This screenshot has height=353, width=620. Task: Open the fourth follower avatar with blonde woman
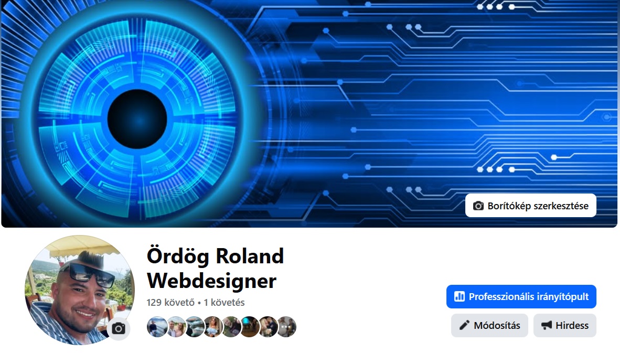click(x=212, y=327)
